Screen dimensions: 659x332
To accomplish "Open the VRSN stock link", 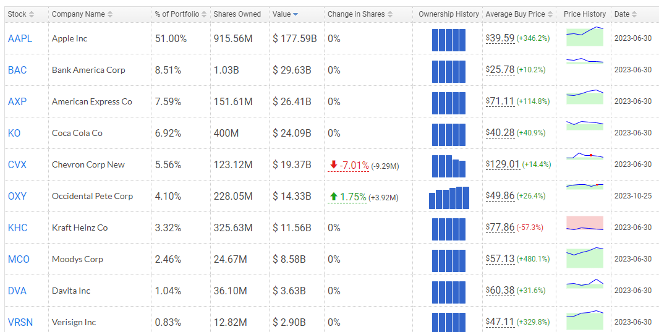I will pyautogui.click(x=20, y=322).
